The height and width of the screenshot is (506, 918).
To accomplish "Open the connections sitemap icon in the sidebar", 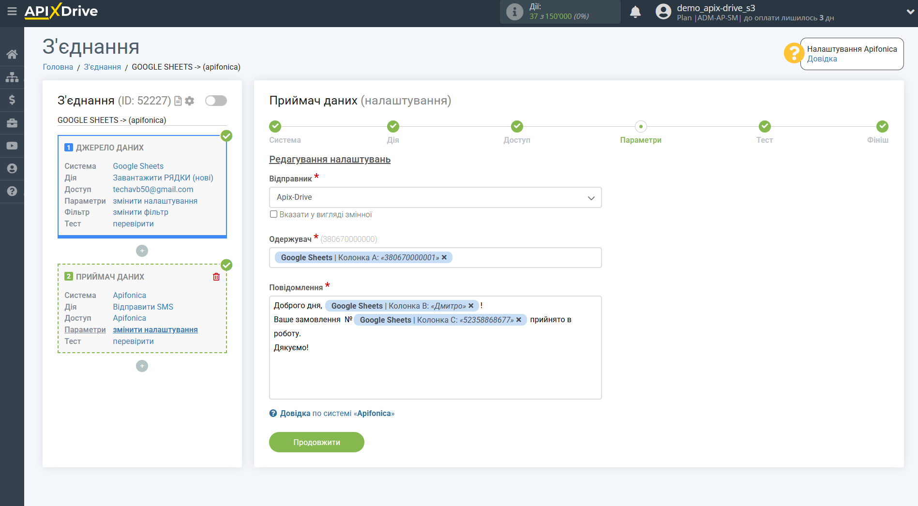I will (12, 77).
